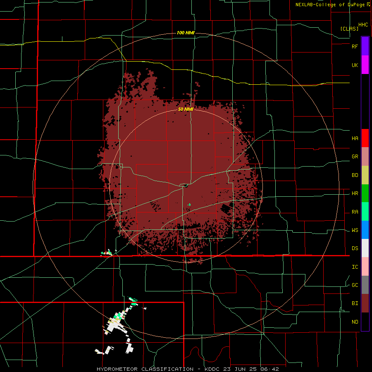Click the 'ND' legend label

(355, 322)
